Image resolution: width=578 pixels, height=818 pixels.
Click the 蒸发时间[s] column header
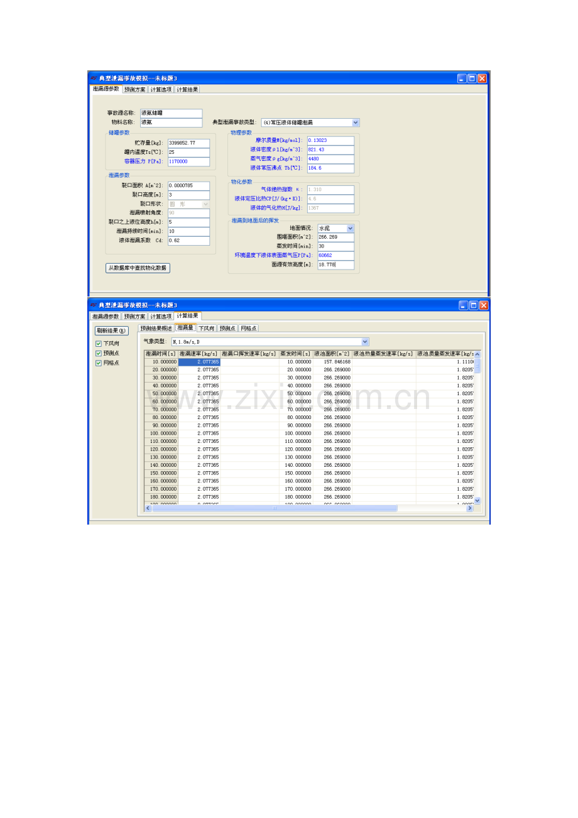[x=296, y=354]
